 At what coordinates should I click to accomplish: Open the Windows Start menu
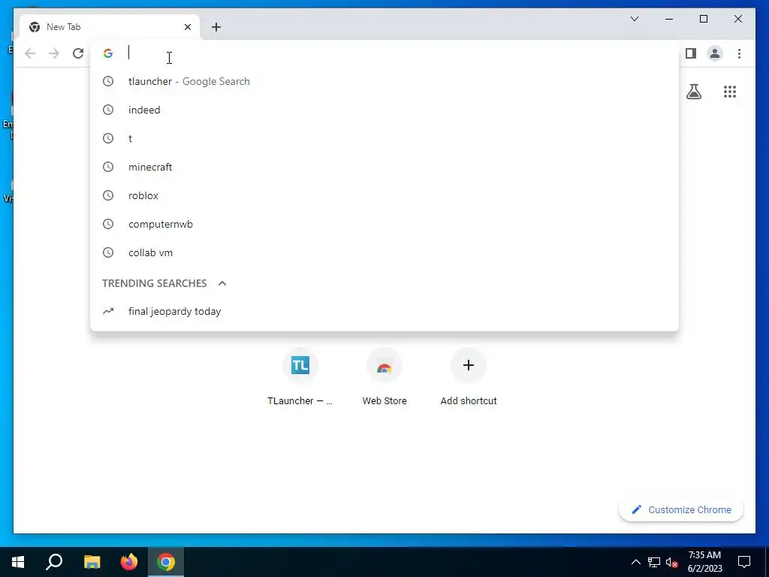pos(18,562)
